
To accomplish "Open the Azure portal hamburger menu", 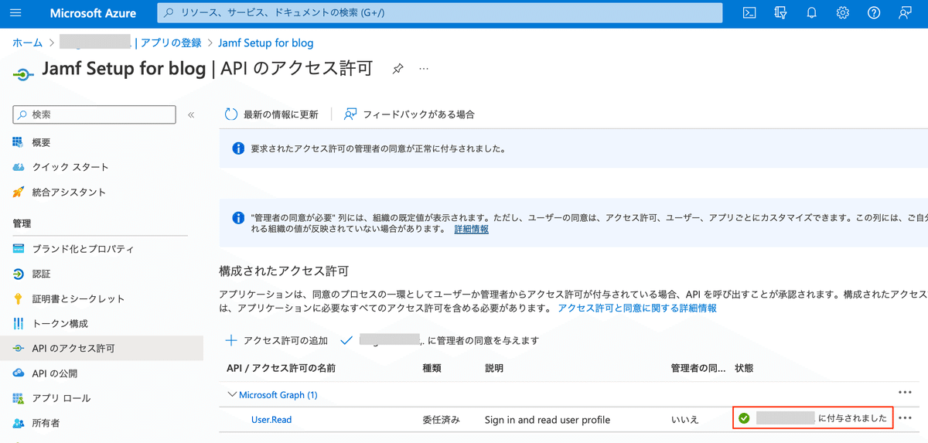I will [16, 13].
